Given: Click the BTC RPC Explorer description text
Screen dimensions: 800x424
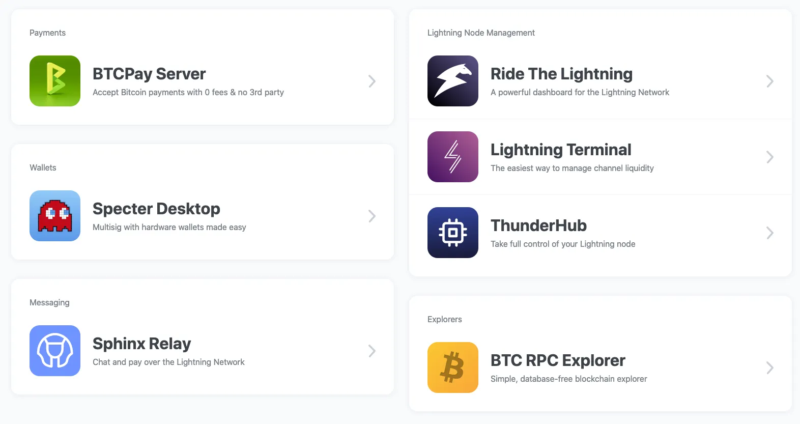Looking at the screenshot, I should (568, 379).
